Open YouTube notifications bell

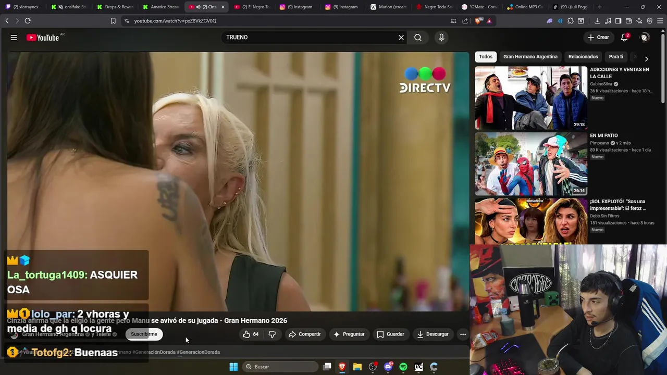pyautogui.click(x=624, y=37)
